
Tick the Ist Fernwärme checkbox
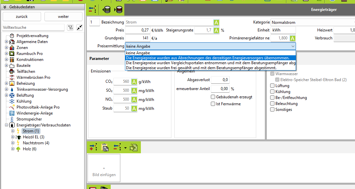pyautogui.click(x=213, y=104)
